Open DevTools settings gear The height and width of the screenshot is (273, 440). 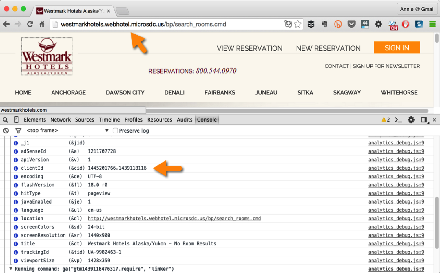tap(411, 120)
